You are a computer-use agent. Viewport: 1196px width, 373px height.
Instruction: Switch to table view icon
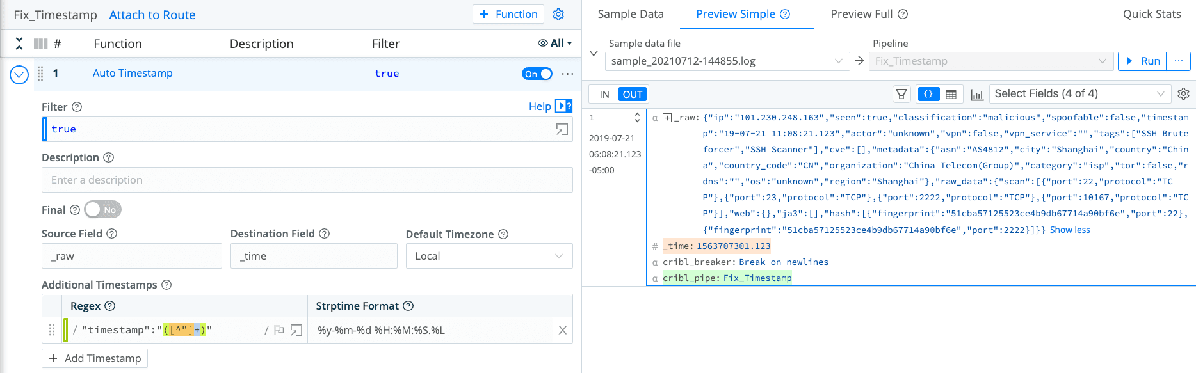[951, 94]
